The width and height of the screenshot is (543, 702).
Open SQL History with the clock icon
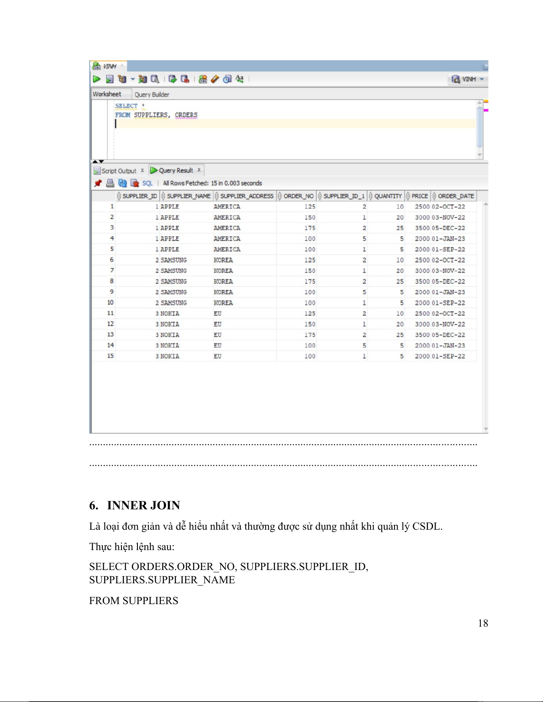[227, 79]
